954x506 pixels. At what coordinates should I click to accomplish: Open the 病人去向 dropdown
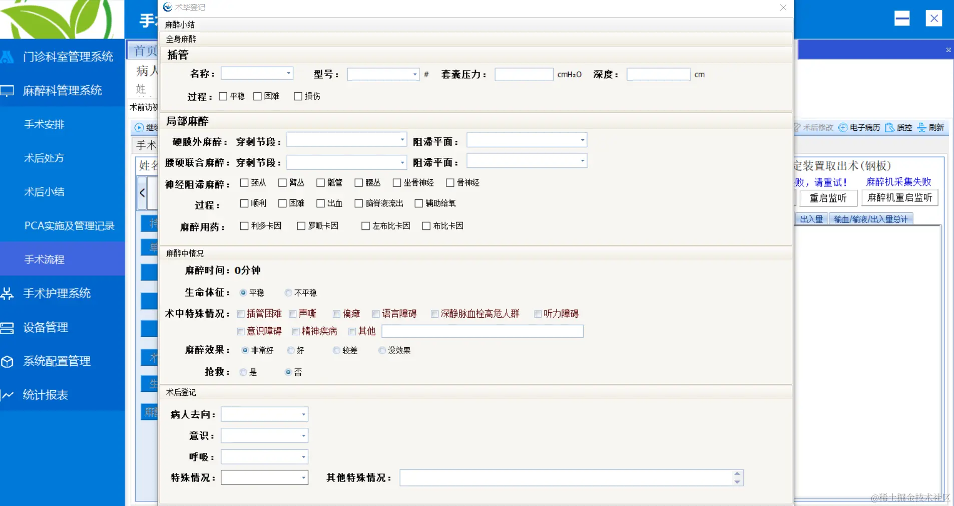point(304,414)
